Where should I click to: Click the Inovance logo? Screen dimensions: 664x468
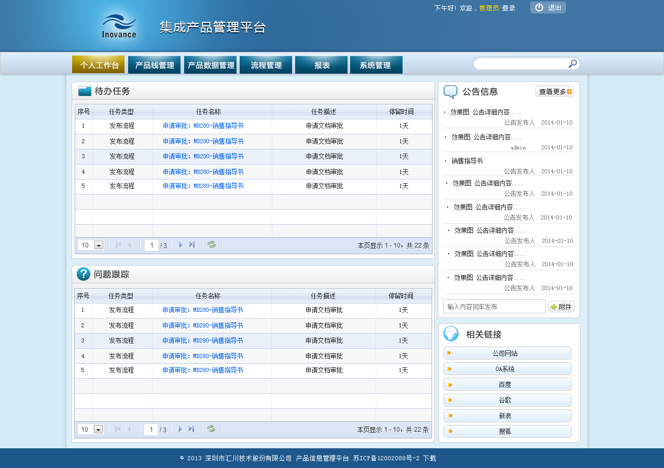coord(119,26)
